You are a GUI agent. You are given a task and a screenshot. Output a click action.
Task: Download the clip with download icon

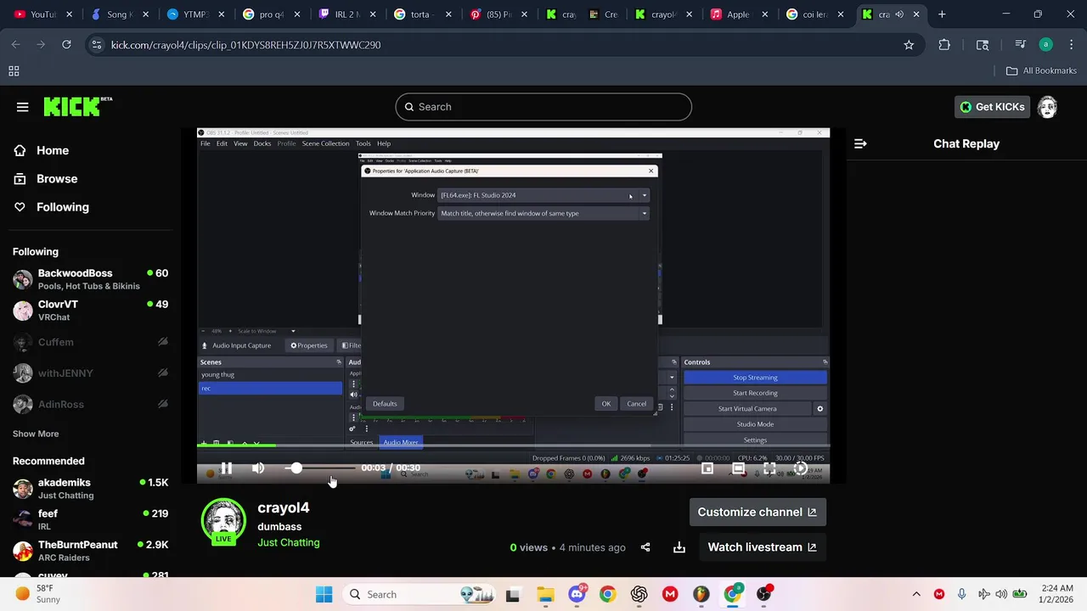[679, 547]
